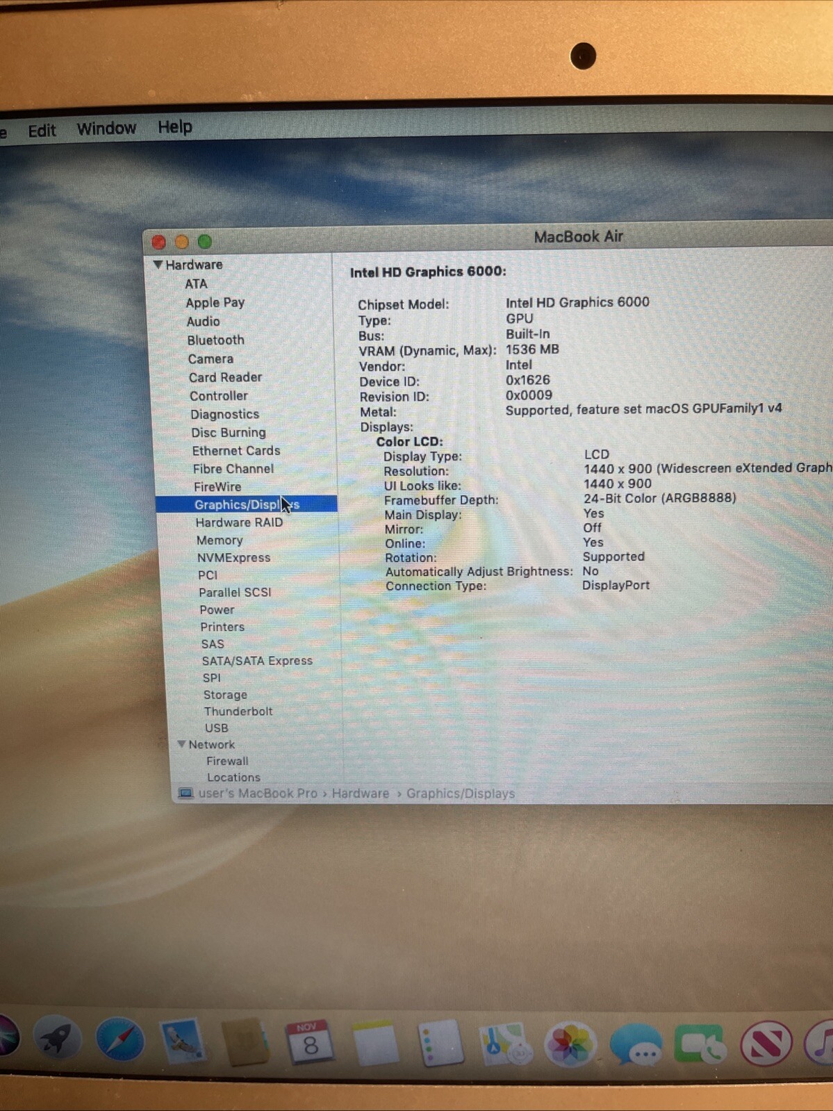Image resolution: width=833 pixels, height=1111 pixels.
Task: Select Printers in the sidebar
Action: [222, 627]
